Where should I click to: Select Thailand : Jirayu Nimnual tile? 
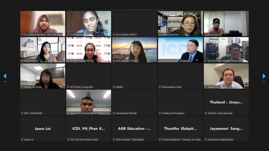pos(226,102)
